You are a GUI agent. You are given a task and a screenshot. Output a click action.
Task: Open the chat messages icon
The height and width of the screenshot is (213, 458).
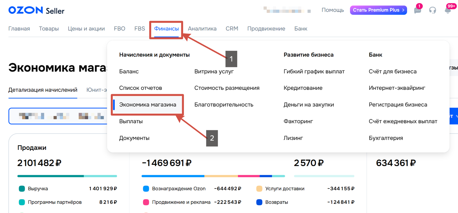tap(418, 10)
